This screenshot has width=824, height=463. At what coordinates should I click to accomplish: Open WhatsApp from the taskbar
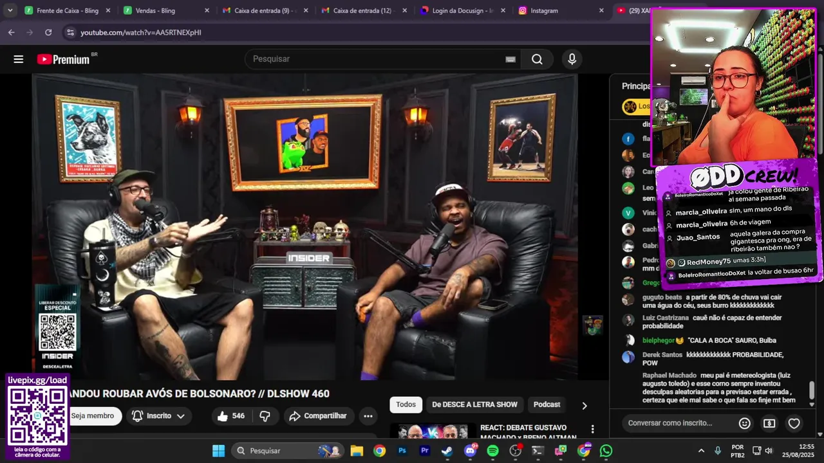606,451
